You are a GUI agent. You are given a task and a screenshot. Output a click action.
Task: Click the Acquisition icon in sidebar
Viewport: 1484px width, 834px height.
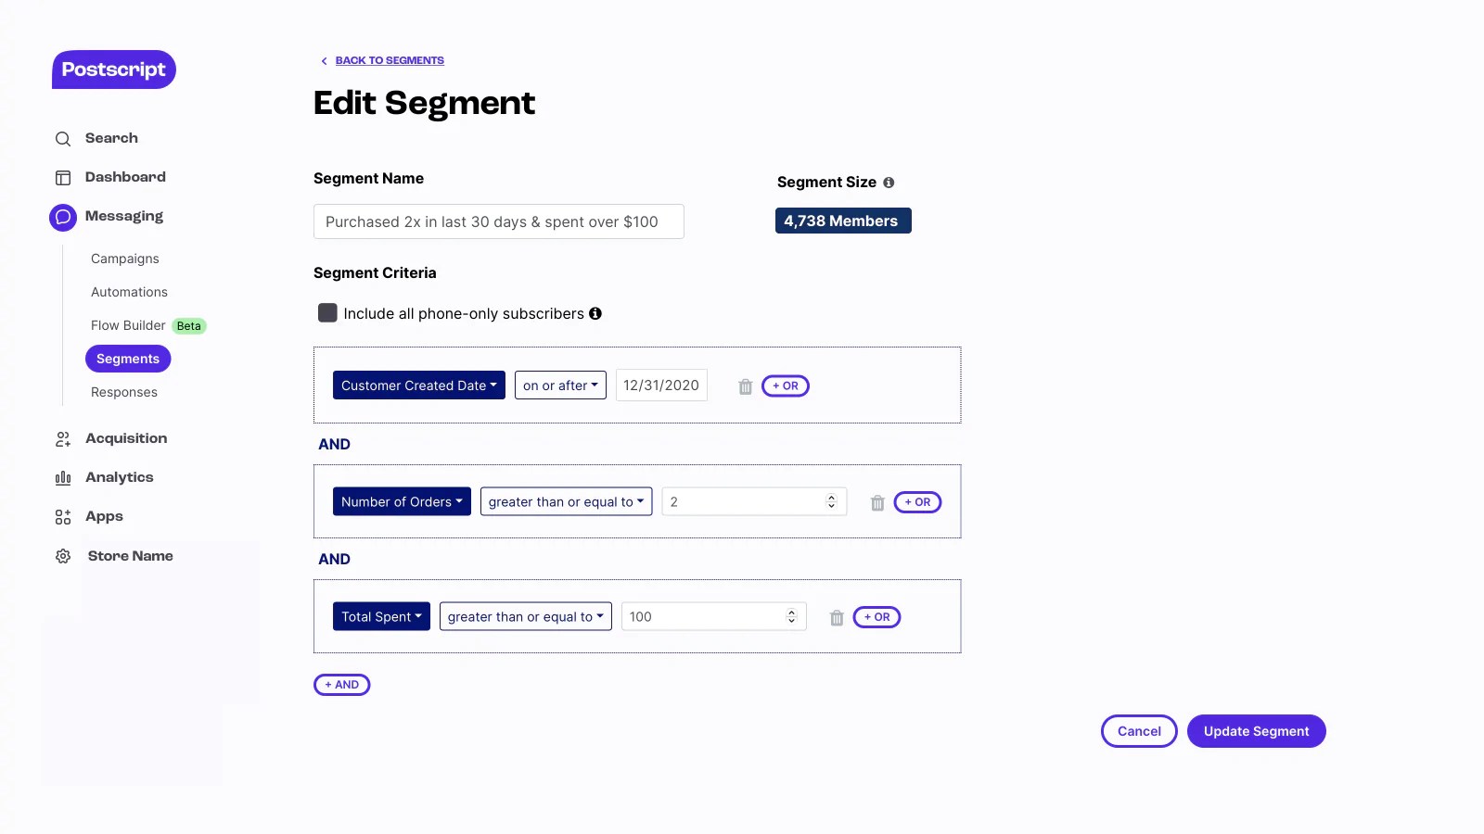coord(62,438)
